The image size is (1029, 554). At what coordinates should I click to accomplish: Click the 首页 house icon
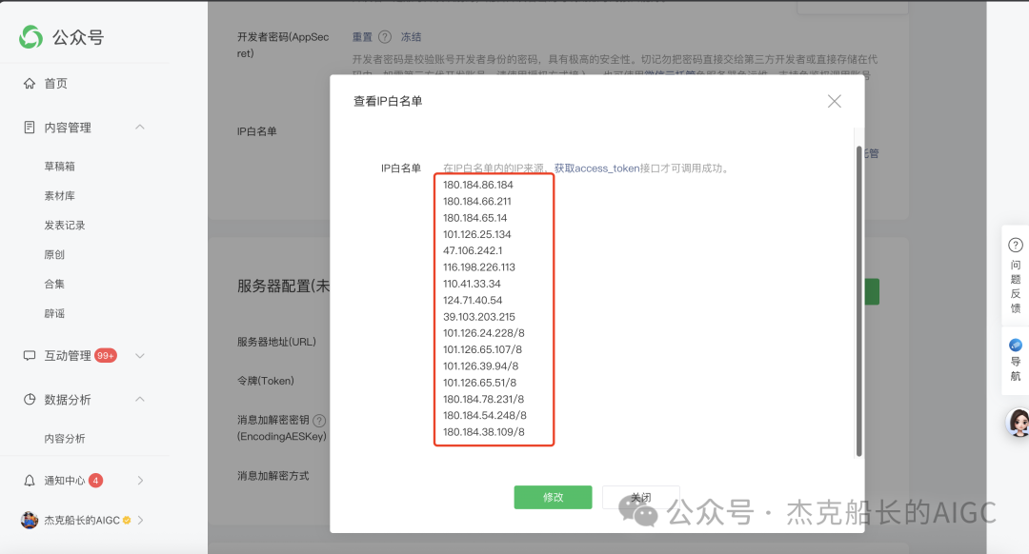click(29, 83)
